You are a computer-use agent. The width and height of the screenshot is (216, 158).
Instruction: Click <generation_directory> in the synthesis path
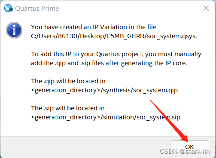coord(66,90)
